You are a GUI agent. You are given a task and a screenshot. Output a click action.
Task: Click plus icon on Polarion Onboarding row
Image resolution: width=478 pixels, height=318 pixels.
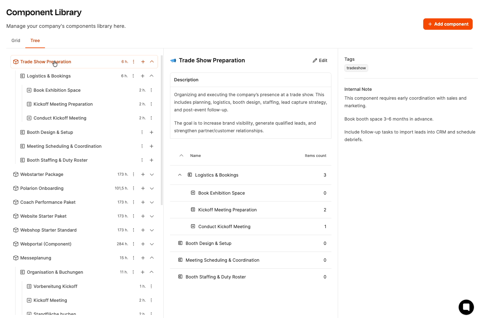pos(143,188)
